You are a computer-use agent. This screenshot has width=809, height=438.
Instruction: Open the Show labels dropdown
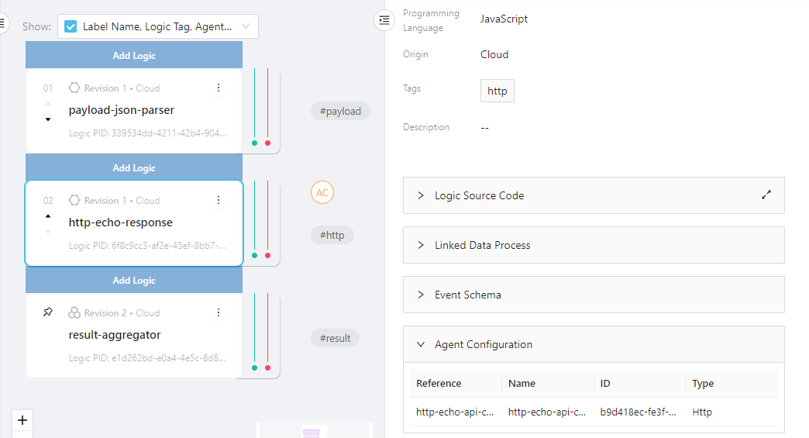coord(245,26)
